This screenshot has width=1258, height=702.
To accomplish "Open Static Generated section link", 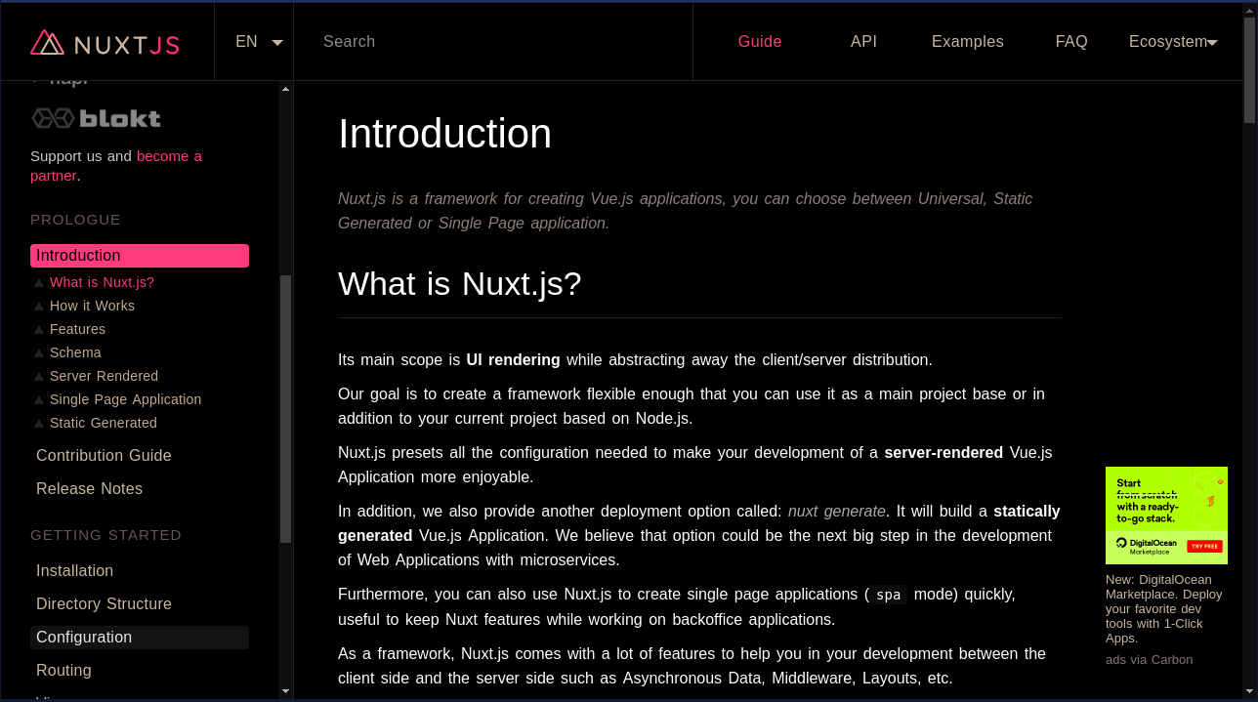I will tap(103, 423).
